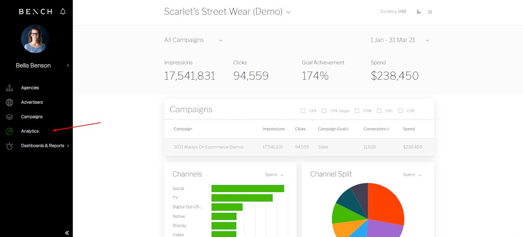The width and height of the screenshot is (523, 237).
Task: Click the red-orange pie slice
Action: pos(385,203)
